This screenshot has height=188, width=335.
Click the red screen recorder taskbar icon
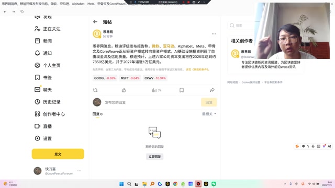(x=198, y=184)
